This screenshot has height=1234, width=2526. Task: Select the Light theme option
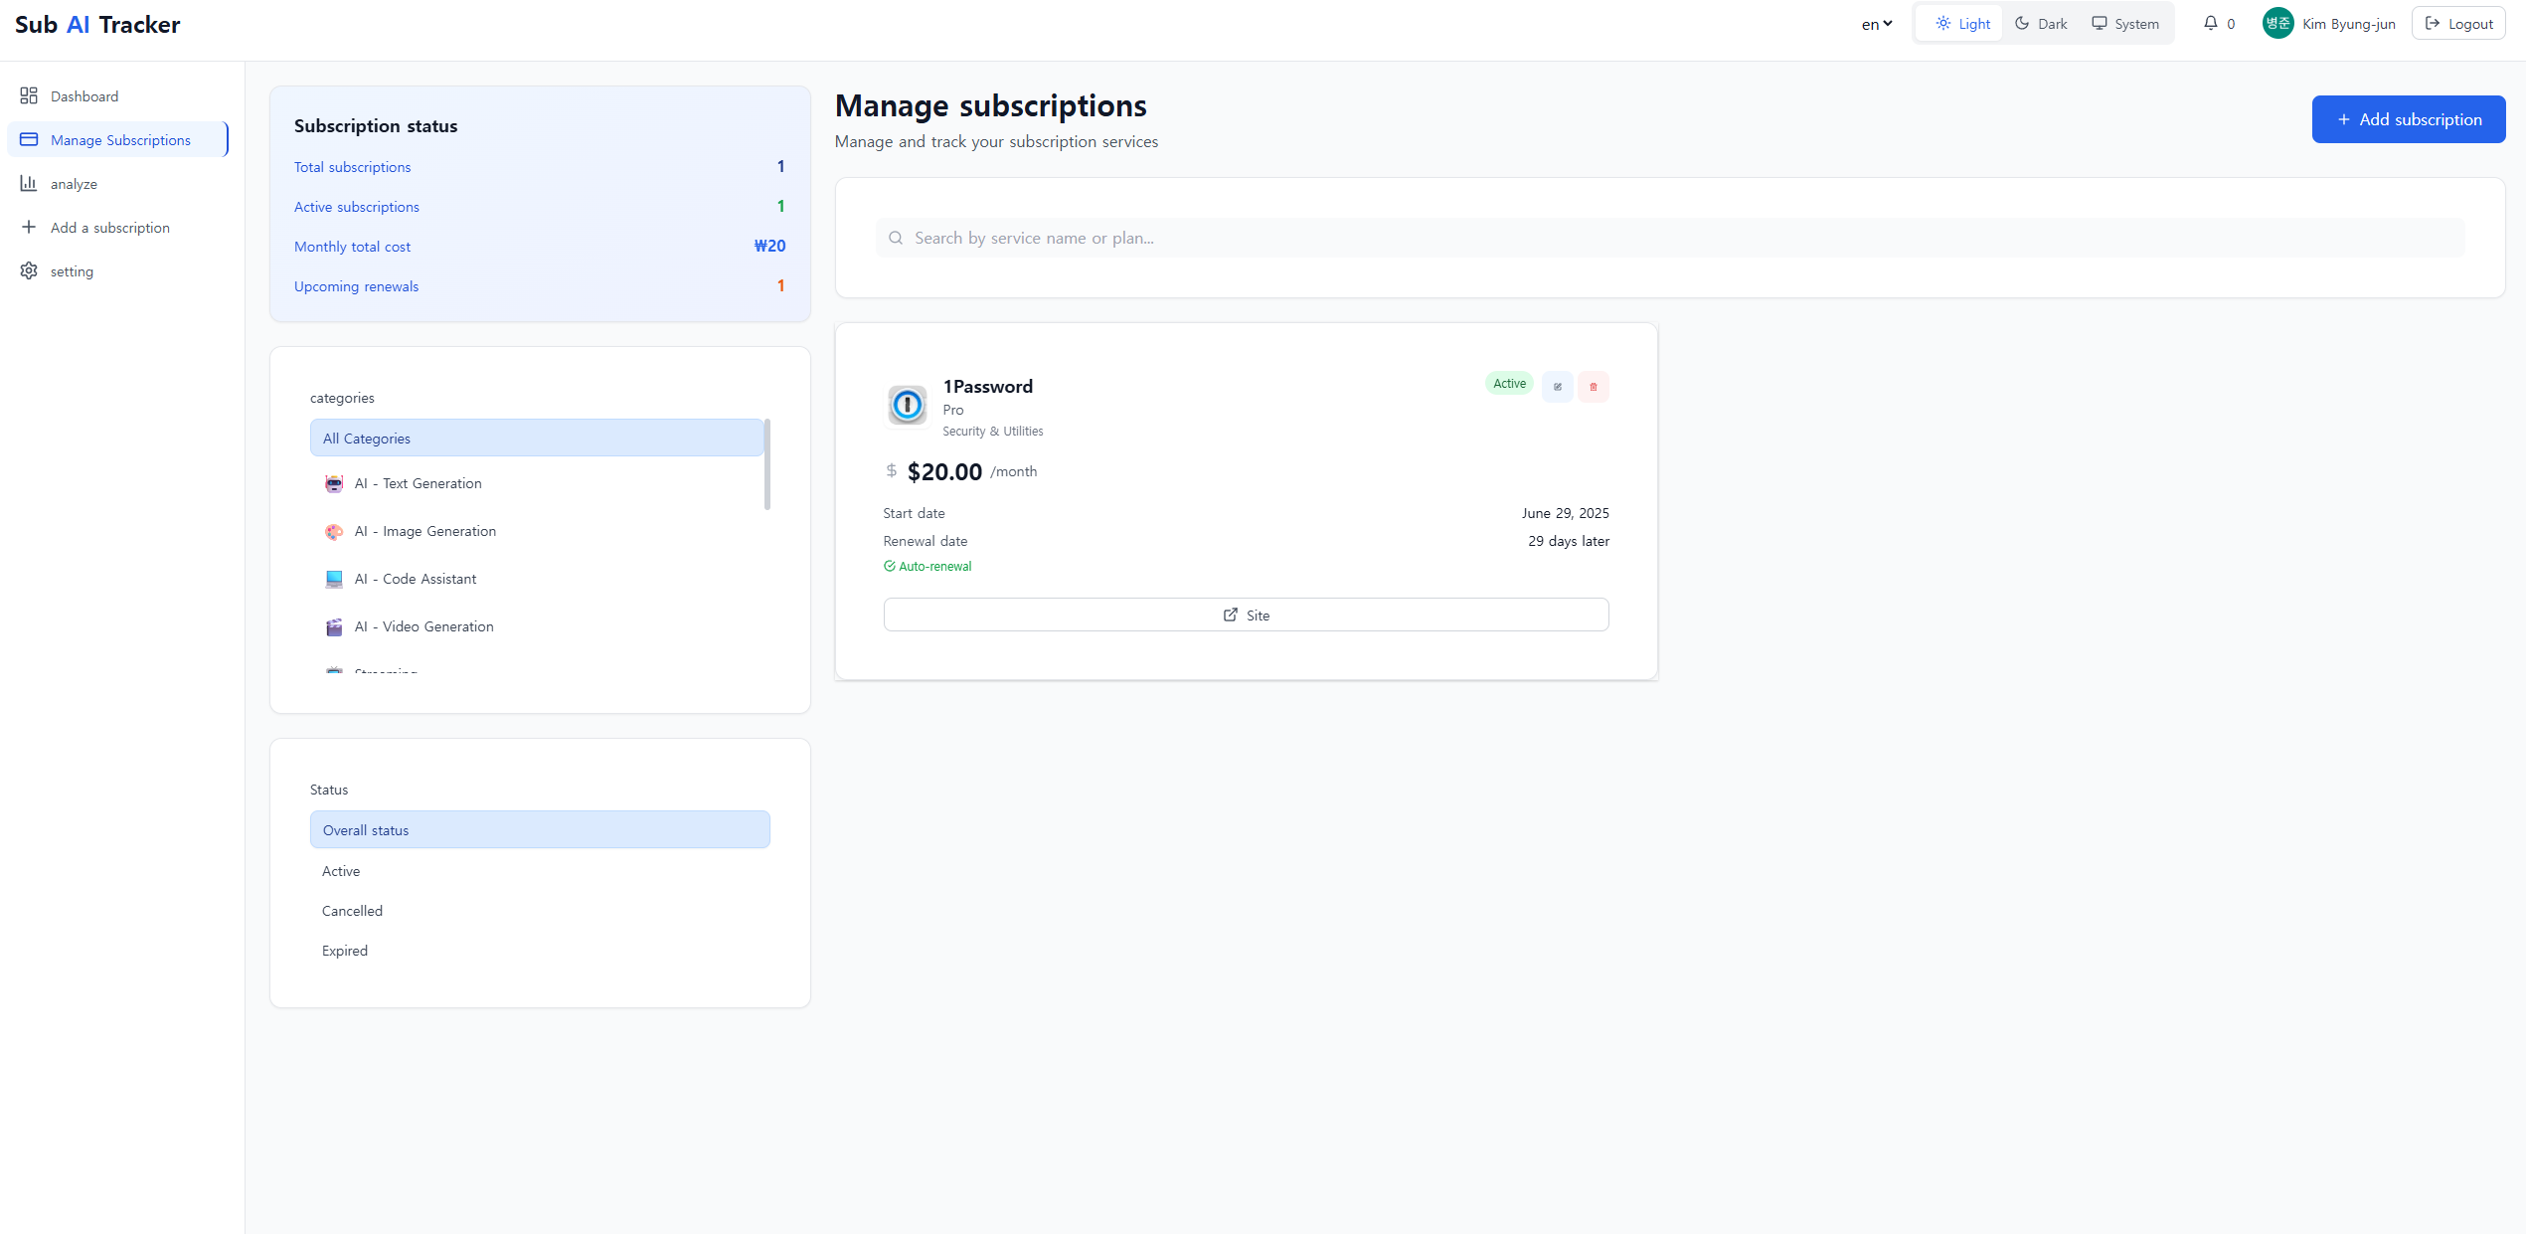[x=1962, y=24]
